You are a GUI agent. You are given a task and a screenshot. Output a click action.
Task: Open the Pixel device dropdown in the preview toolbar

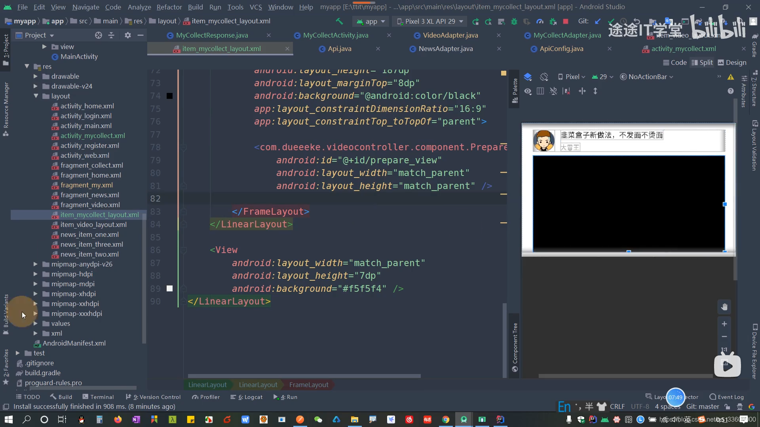click(572, 77)
